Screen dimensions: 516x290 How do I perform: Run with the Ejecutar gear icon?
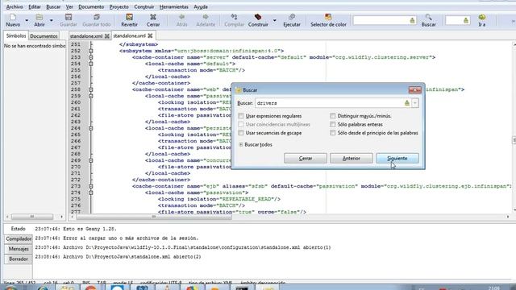coord(292,17)
